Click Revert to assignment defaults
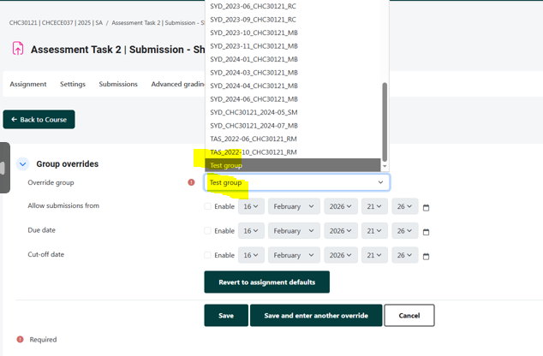The width and height of the screenshot is (543, 356). (x=266, y=282)
